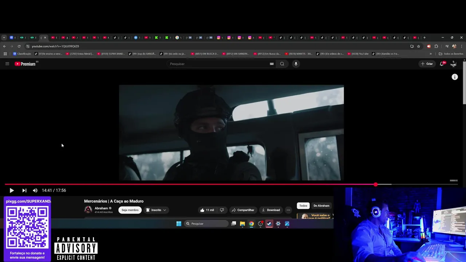Open File Explorer from the taskbar
Viewport: 466px width, 262px height.
242,223
